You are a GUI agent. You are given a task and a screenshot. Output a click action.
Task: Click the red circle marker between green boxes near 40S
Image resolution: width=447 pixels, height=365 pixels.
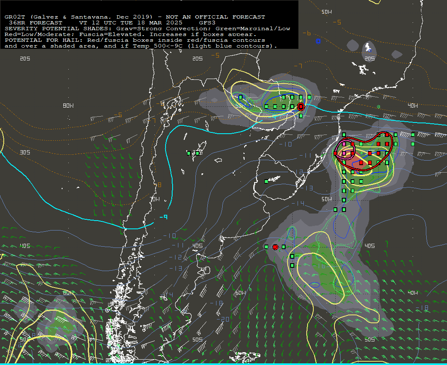coord(275,247)
